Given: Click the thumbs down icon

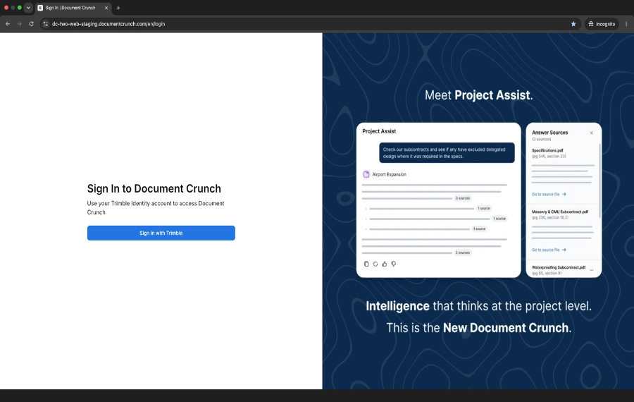Looking at the screenshot, I should click(393, 264).
